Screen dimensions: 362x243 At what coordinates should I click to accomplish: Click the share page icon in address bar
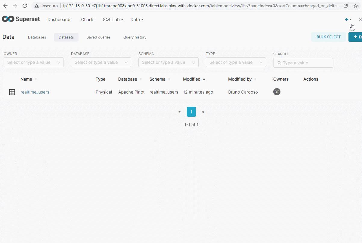point(346,6)
